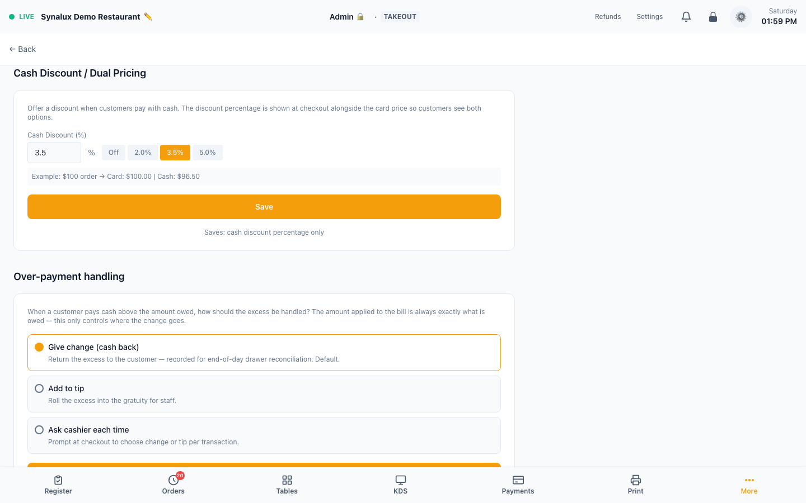Open the KDS screen tab
This screenshot has width=806, height=503.
point(401,485)
